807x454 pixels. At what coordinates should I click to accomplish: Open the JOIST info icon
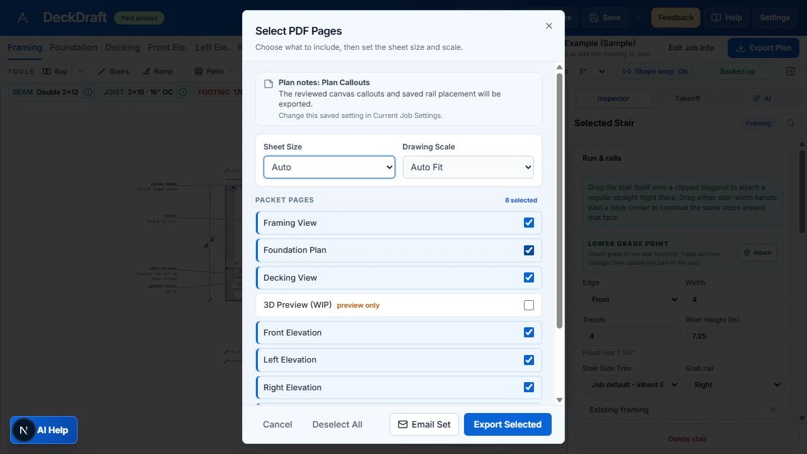183,92
